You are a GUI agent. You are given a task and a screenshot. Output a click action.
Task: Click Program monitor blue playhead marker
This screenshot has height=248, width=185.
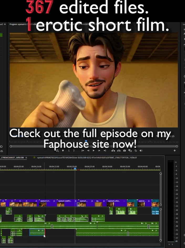tap(86, 141)
